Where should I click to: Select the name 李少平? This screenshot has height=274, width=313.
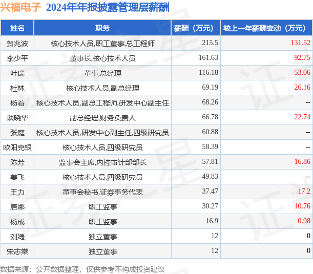tap(17, 58)
